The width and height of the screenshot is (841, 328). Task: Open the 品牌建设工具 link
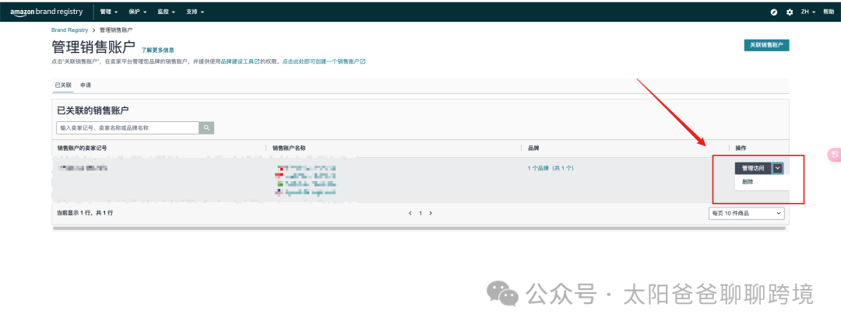coord(241,61)
